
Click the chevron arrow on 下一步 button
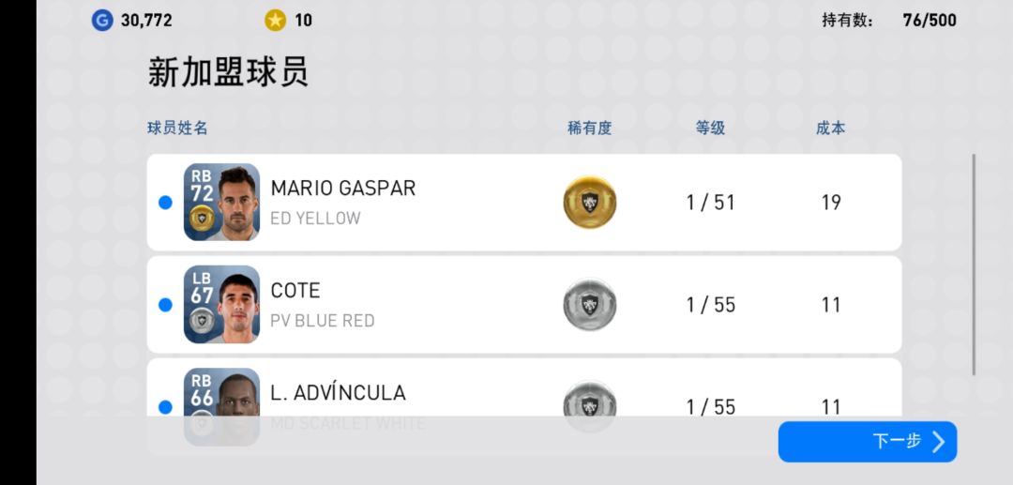click(x=938, y=442)
